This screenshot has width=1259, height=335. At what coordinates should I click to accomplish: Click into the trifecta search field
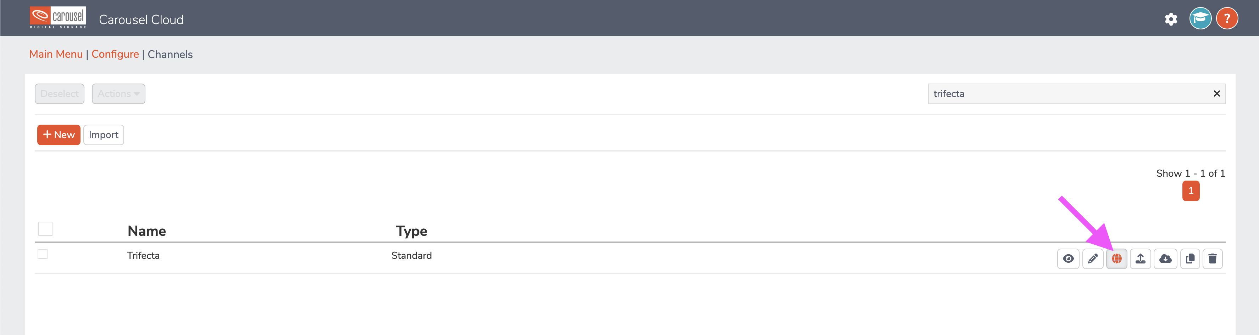[x=1068, y=94]
